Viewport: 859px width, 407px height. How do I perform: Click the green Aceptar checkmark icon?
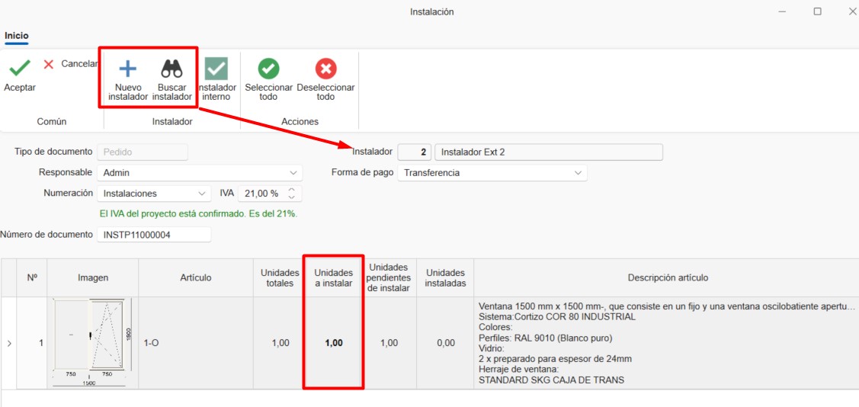(x=20, y=69)
